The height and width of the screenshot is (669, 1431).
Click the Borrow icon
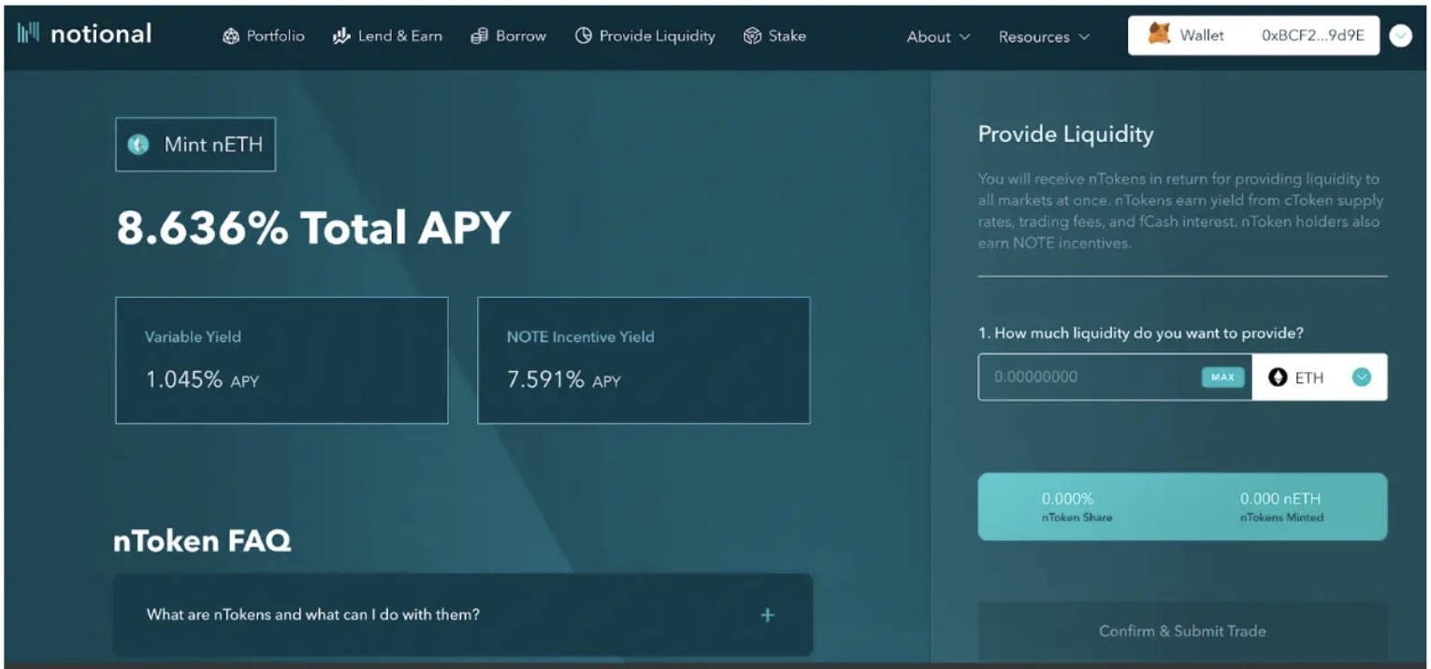479,36
